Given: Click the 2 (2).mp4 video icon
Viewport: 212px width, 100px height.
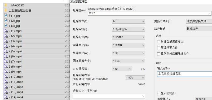Looking at the screenshot, I should pyautogui.click(x=6, y=36).
